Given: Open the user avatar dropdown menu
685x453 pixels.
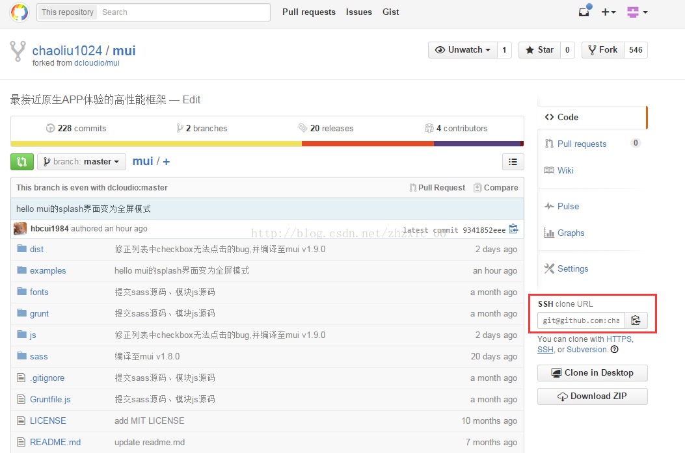Looking at the screenshot, I should pyautogui.click(x=637, y=12).
